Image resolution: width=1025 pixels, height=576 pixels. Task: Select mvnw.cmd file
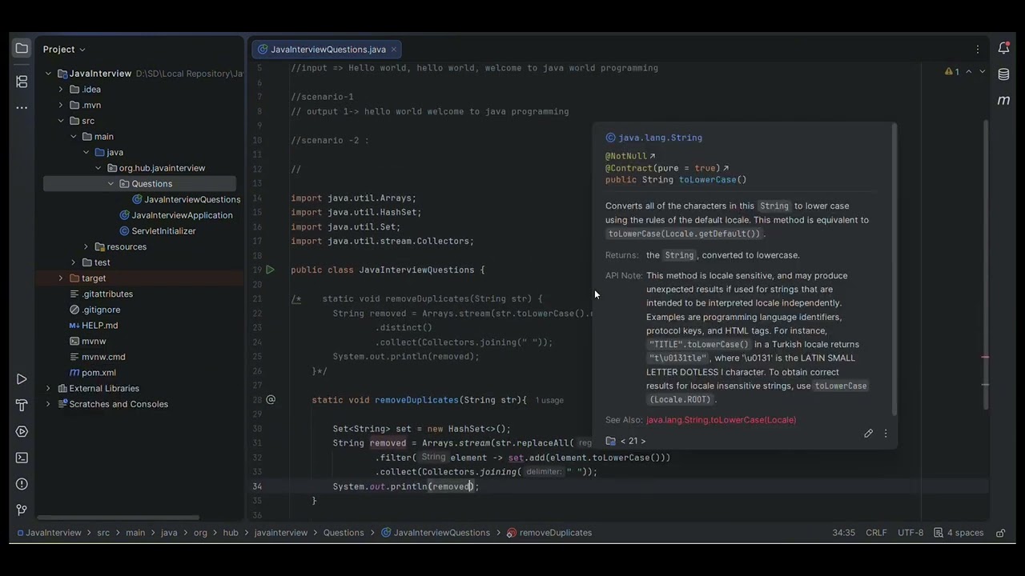pos(103,357)
